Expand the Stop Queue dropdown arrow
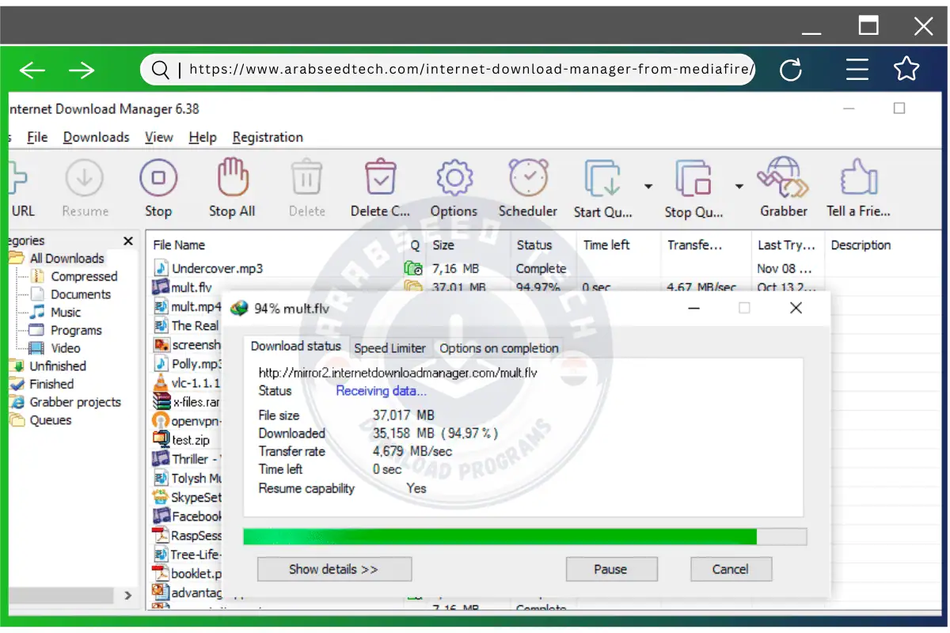 coord(739,187)
